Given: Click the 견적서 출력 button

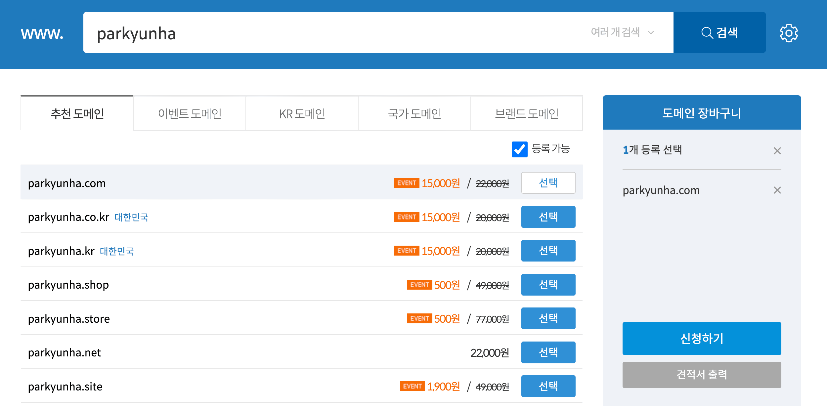Looking at the screenshot, I should pos(702,375).
